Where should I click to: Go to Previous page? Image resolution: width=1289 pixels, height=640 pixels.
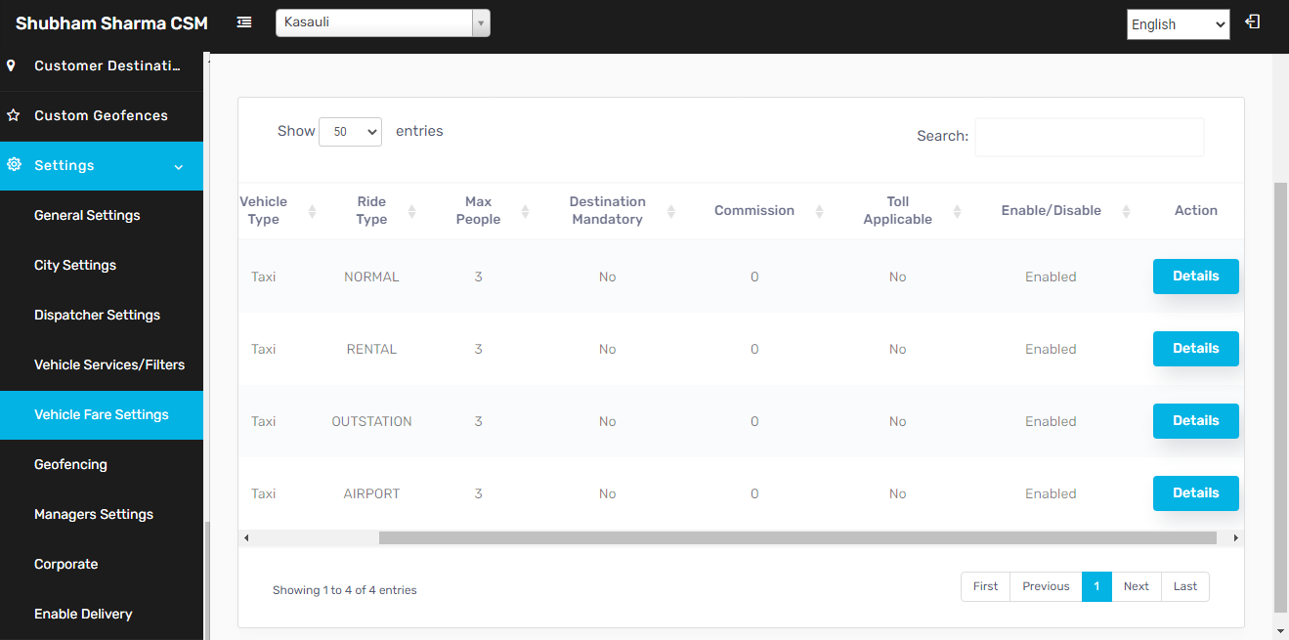click(x=1046, y=586)
